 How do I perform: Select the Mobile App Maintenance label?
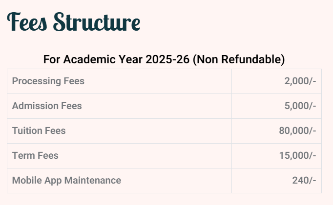[x=66, y=181]
